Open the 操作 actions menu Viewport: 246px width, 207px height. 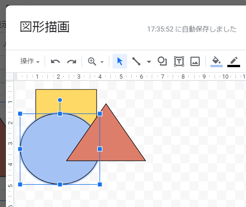(30, 61)
